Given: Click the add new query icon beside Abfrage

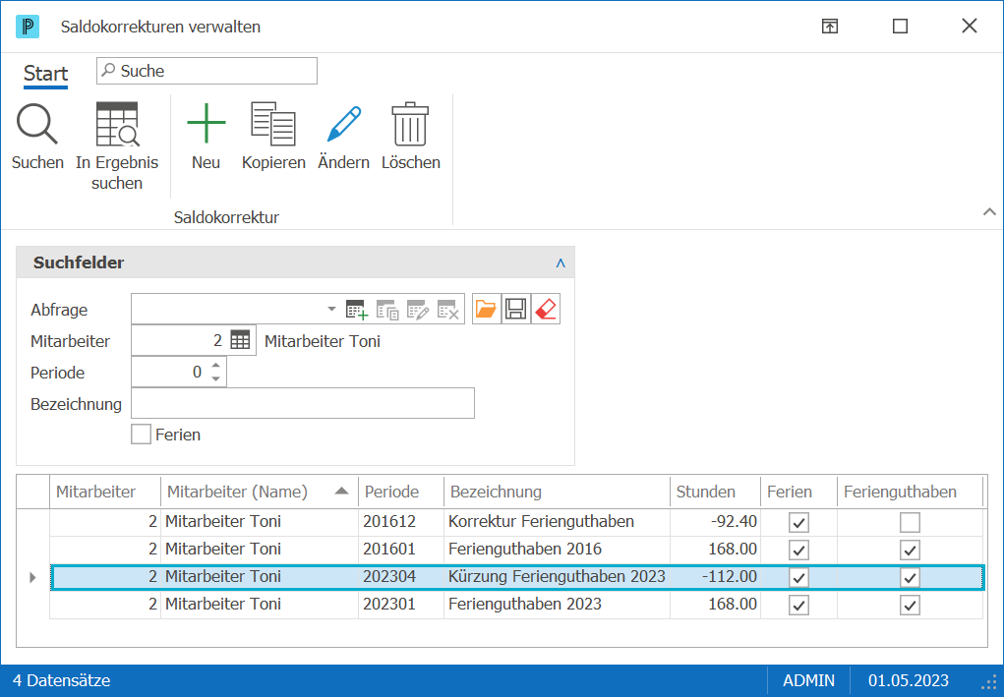Looking at the screenshot, I should [357, 309].
